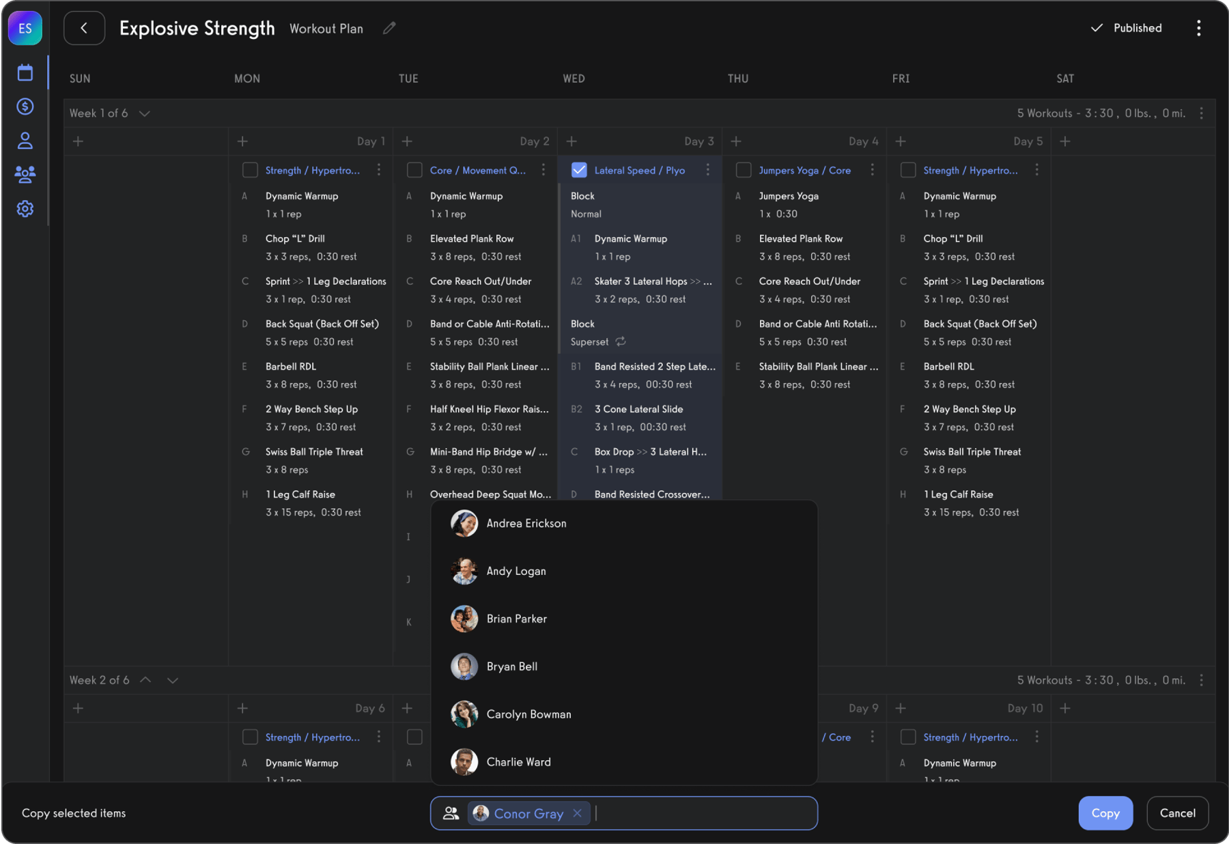The image size is (1229, 844).
Task: Check the Jumpers Yoga / Core workout
Action: pos(744,169)
